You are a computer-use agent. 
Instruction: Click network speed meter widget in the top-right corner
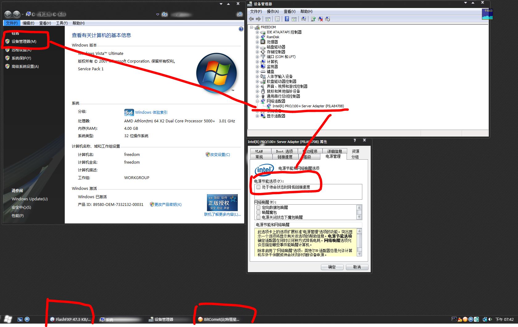[487, 14]
